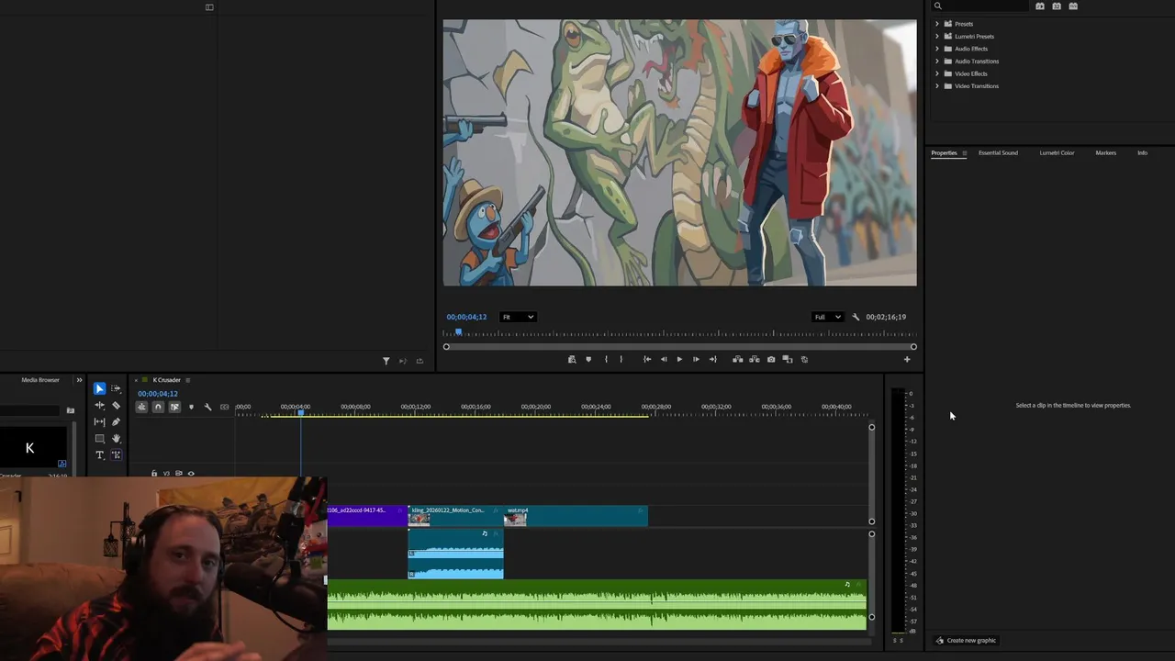The image size is (1175, 661).
Task: Toggle Linked Selection in timeline
Action: [x=174, y=407]
